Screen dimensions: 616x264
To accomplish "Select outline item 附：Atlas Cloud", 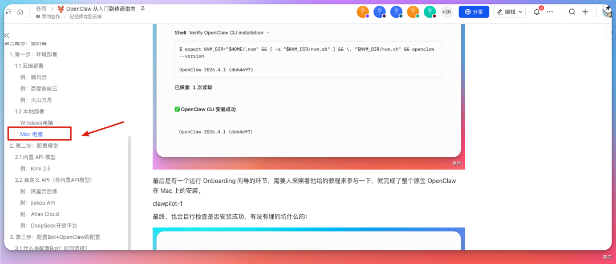I will click(x=39, y=214).
